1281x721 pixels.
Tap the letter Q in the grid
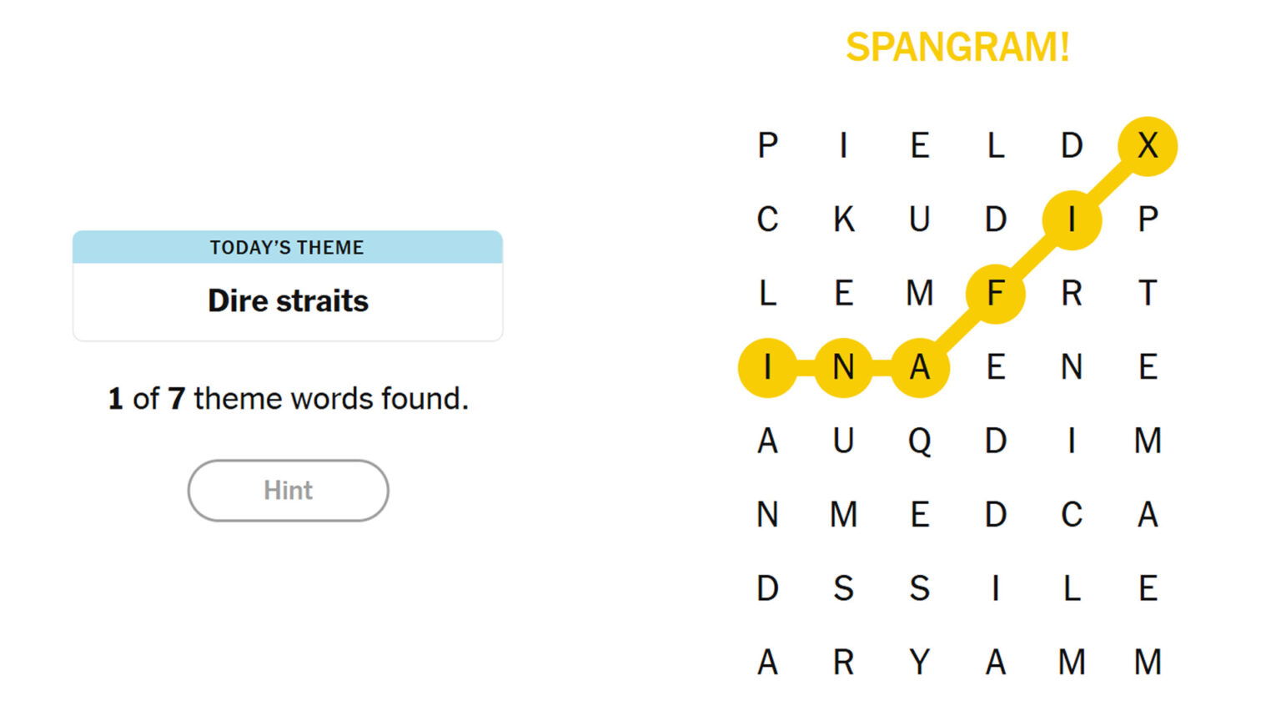pyautogui.click(x=919, y=441)
